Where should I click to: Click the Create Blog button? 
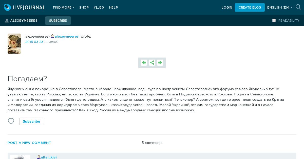(x=250, y=8)
